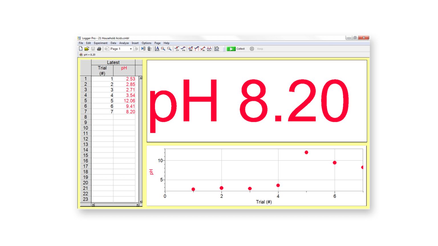The image size is (438, 246).
Task: Select the Examine tool
Action: [x=176, y=49]
